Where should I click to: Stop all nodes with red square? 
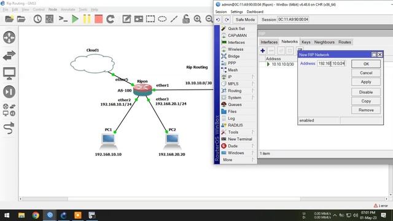coord(98,19)
